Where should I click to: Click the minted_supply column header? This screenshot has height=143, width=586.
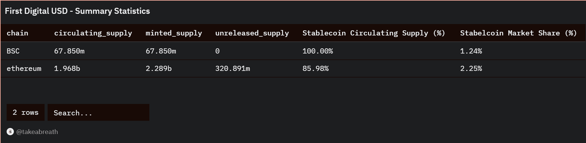coord(174,33)
